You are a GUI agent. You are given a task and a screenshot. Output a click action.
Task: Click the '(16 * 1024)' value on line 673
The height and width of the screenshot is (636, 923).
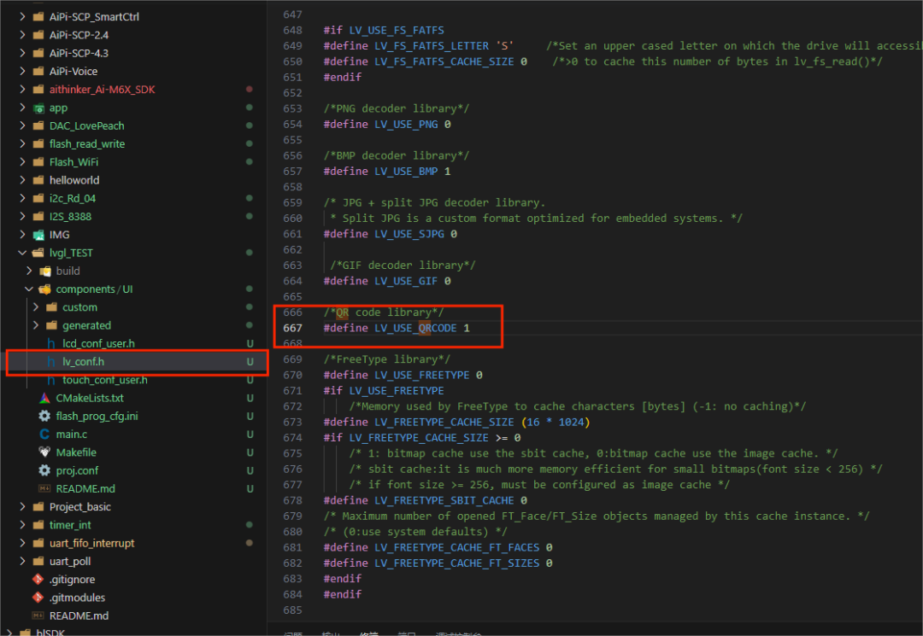(x=556, y=422)
